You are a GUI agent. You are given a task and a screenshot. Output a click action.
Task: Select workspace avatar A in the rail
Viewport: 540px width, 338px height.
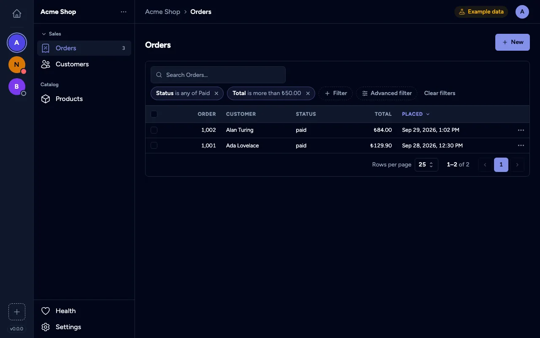(x=17, y=43)
